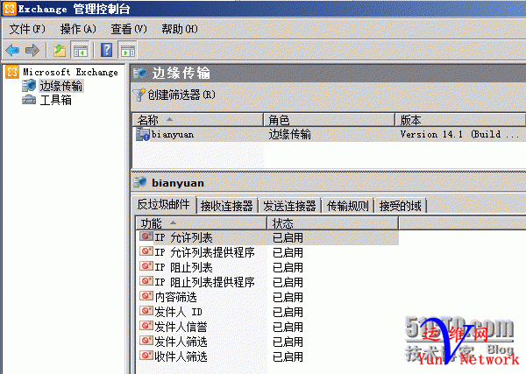
Task: Click the icon of the 发件人信誉 row
Action: click(146, 326)
